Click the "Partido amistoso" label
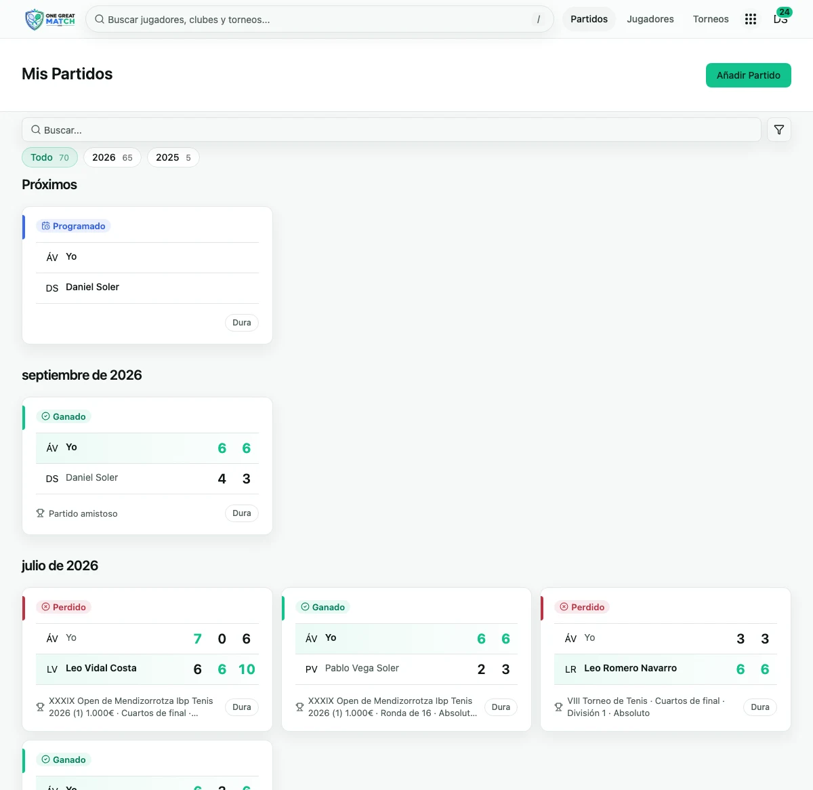The height and width of the screenshot is (790, 813). (83, 513)
